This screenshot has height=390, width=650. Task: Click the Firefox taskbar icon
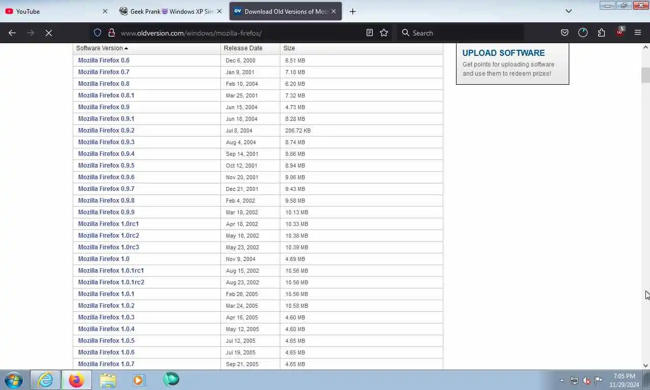click(76, 380)
